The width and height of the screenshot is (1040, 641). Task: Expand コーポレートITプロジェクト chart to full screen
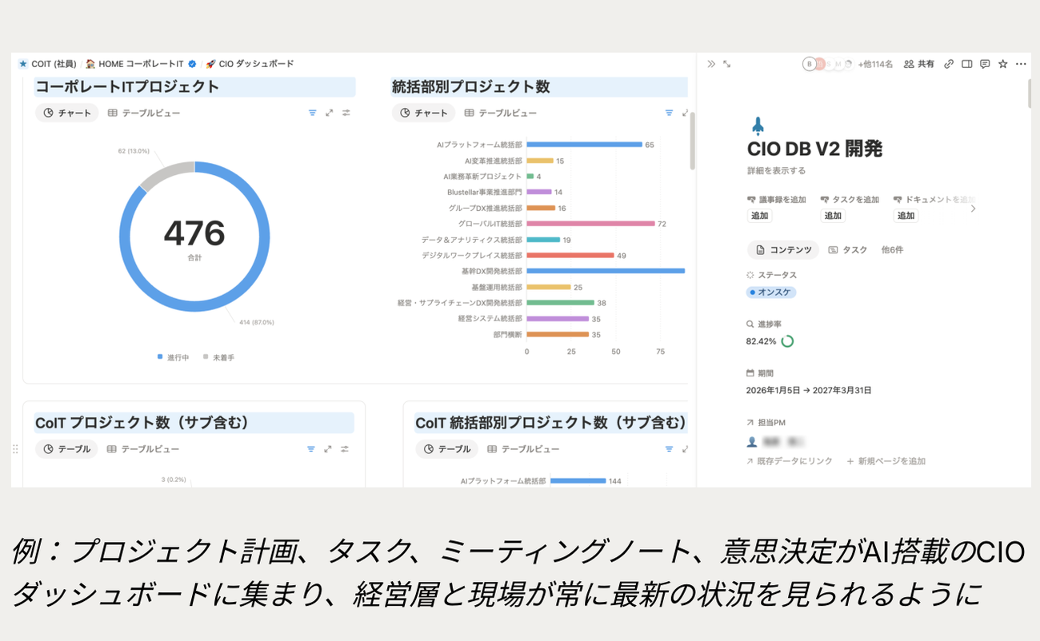coord(329,113)
